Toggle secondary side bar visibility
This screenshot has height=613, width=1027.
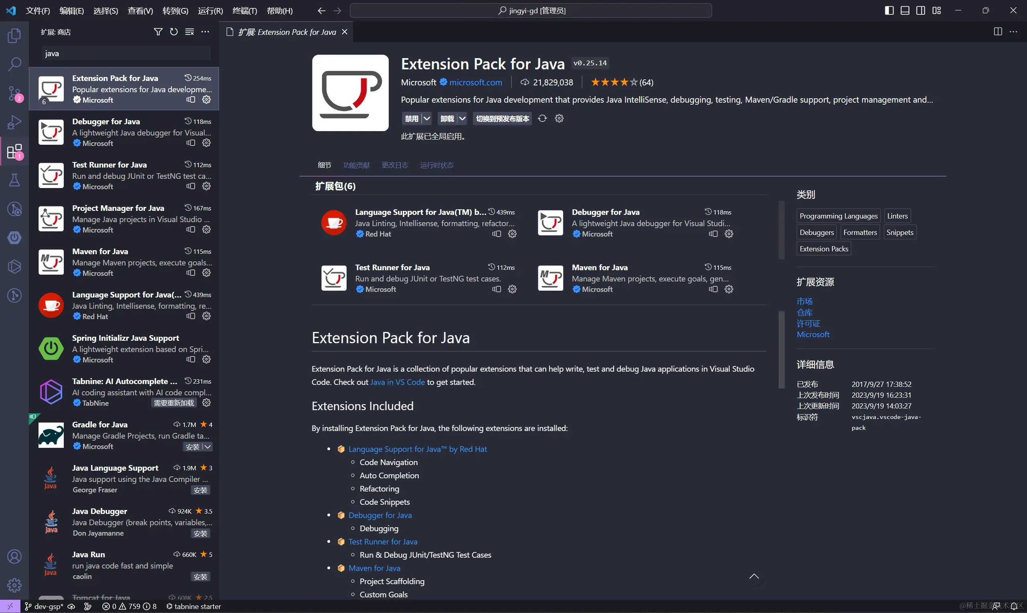pos(921,11)
